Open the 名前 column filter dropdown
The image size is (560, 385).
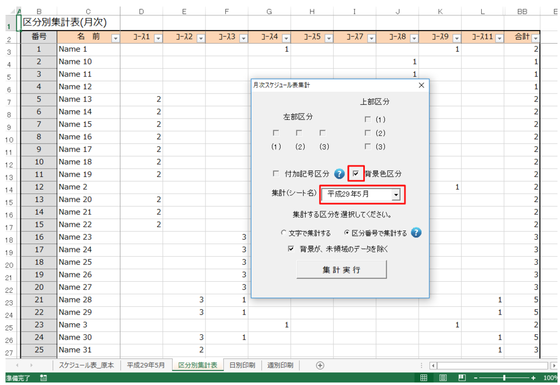115,38
